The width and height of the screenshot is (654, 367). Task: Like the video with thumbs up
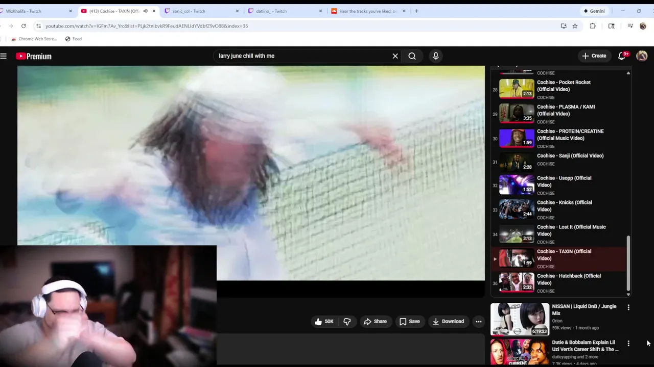[324, 322]
